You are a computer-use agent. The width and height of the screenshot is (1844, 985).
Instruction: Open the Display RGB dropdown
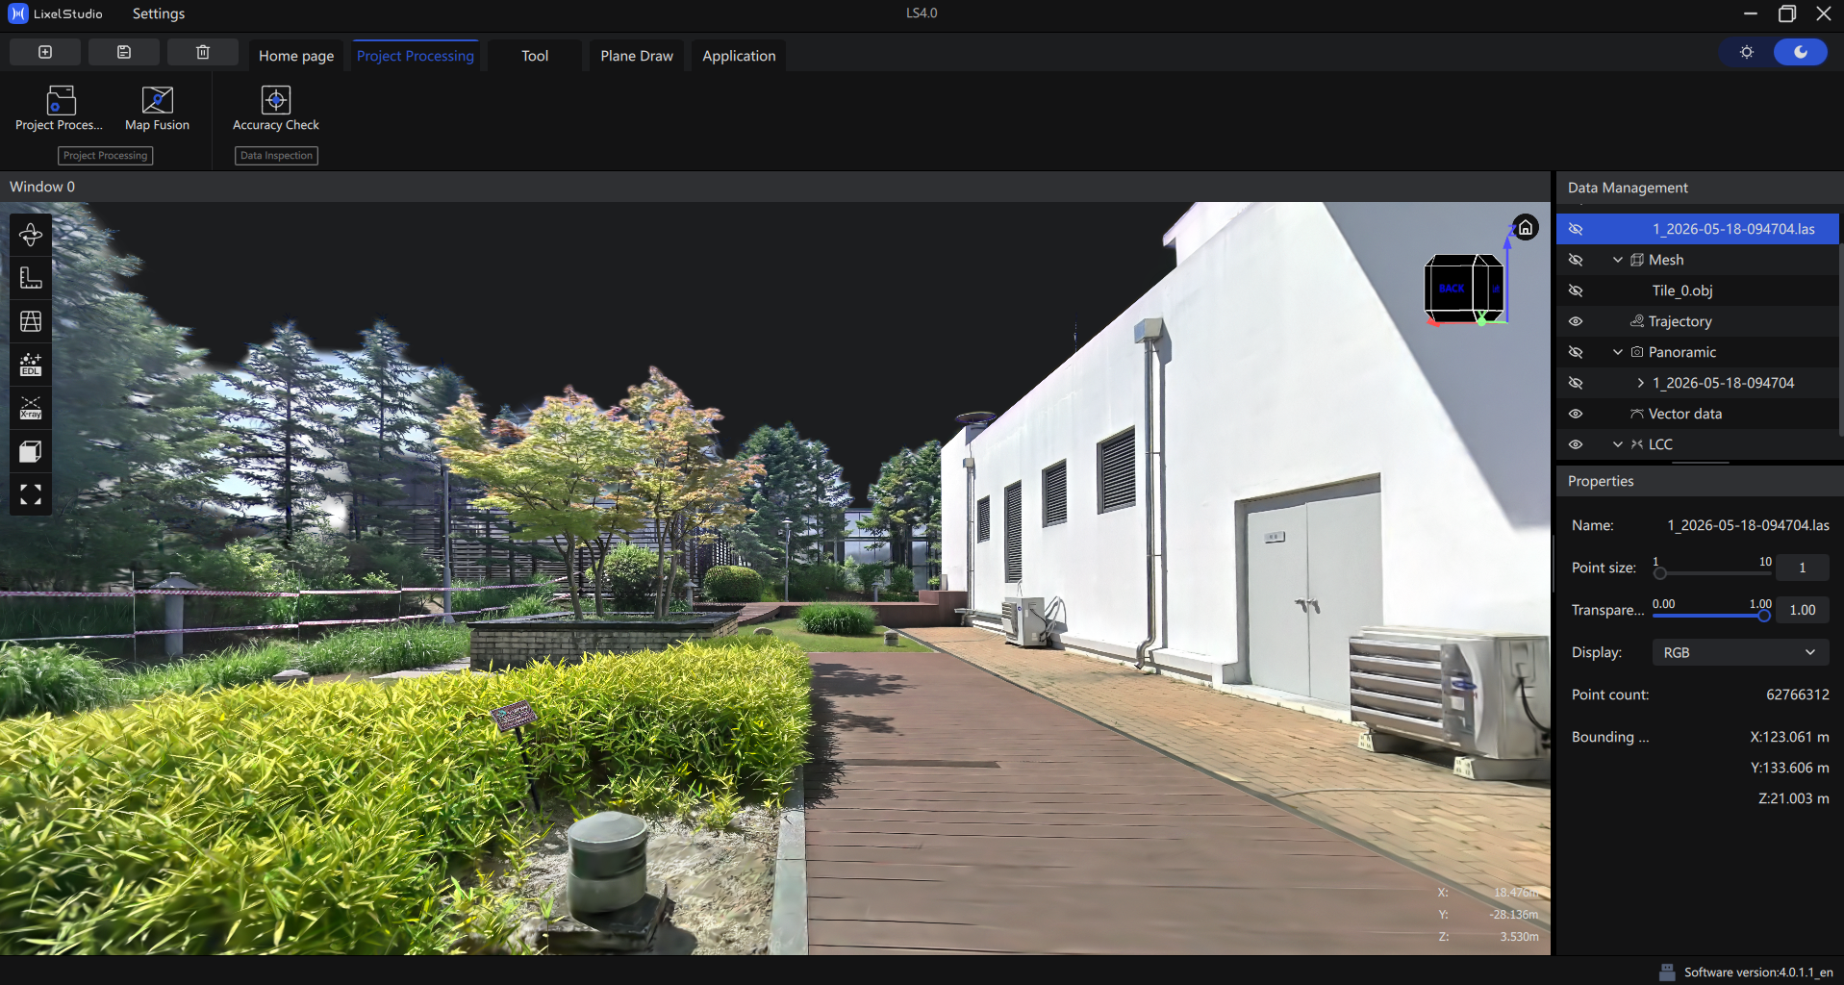coord(1740,652)
